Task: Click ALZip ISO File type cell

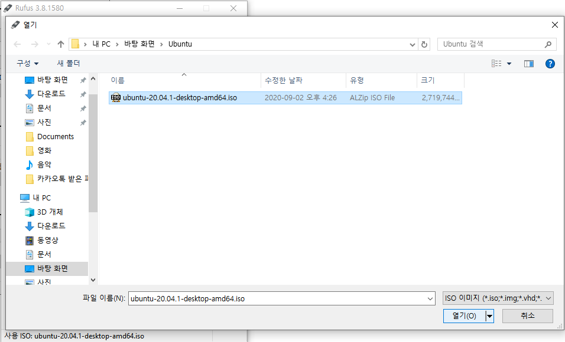Action: [x=372, y=98]
